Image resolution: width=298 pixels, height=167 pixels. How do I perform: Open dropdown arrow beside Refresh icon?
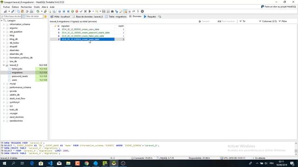click(x=41, y=11)
